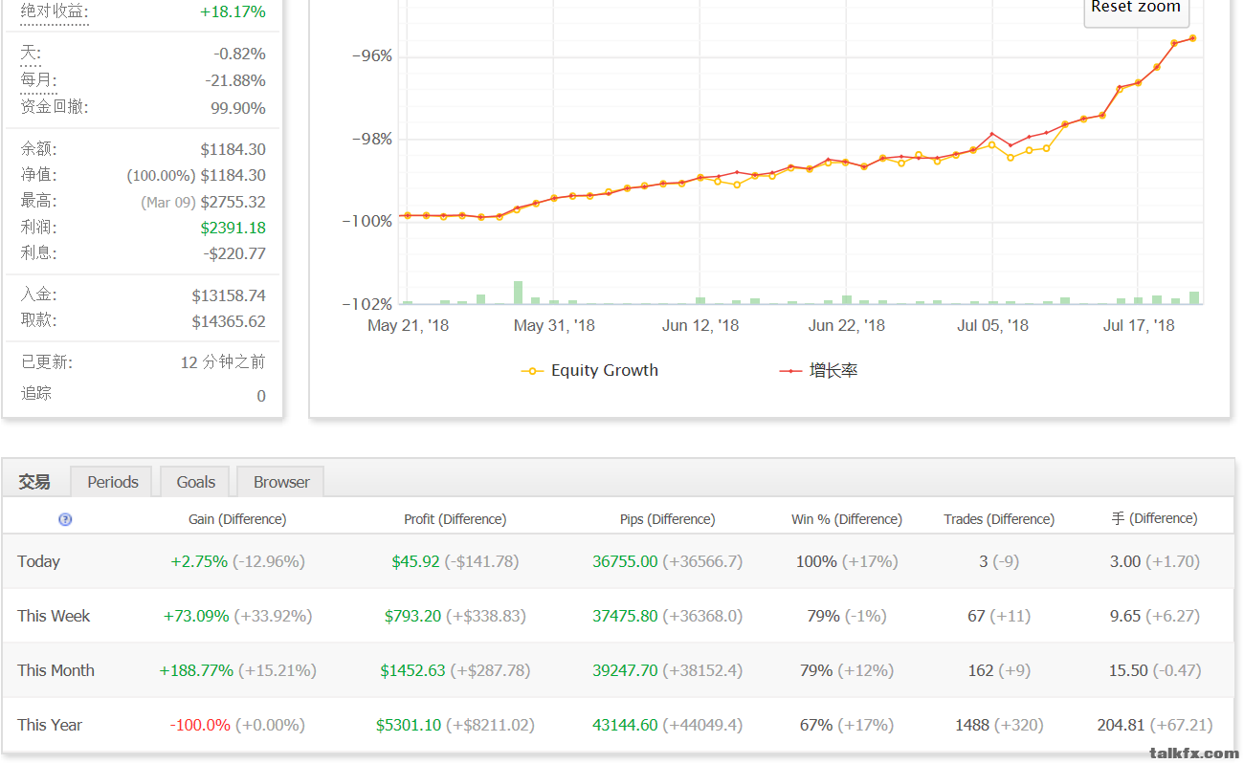Screen dimensions: 1244x764
Task: Click the $5301.10 profit value
Action: (x=409, y=725)
